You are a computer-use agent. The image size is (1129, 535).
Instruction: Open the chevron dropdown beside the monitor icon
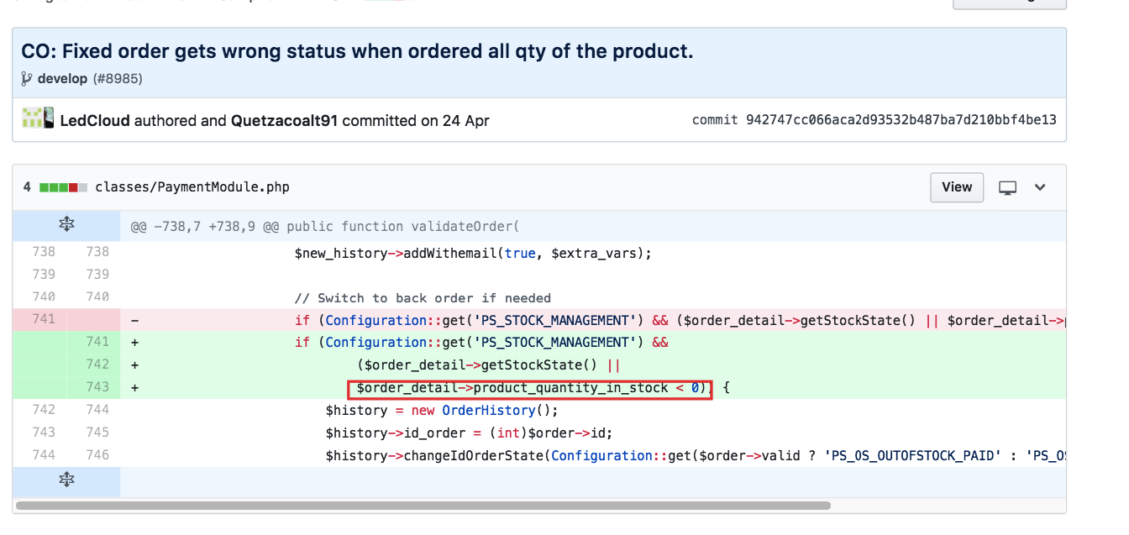[1040, 187]
